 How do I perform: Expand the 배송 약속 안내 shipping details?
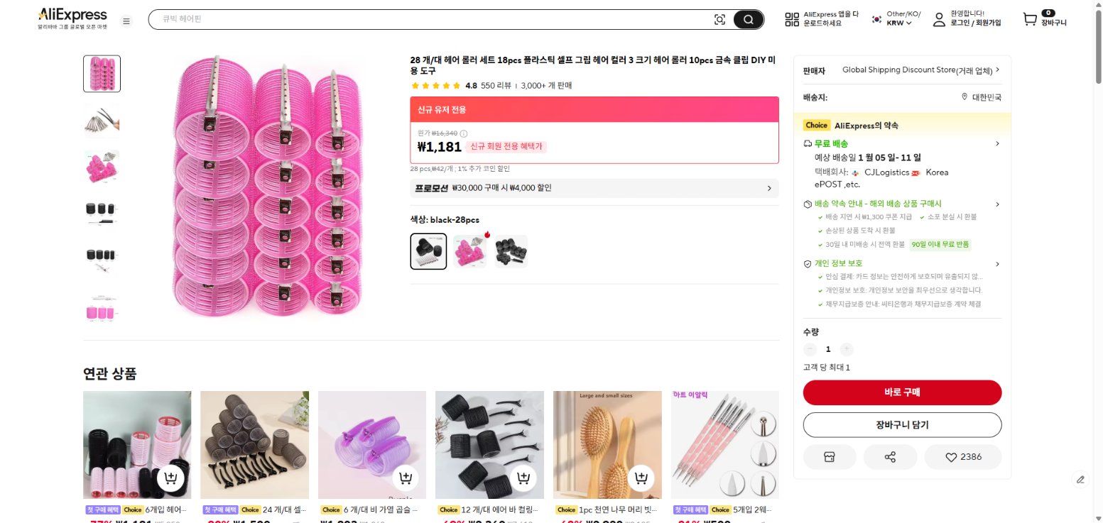(997, 204)
